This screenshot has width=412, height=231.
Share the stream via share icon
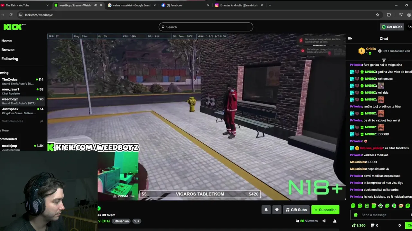(x=324, y=221)
